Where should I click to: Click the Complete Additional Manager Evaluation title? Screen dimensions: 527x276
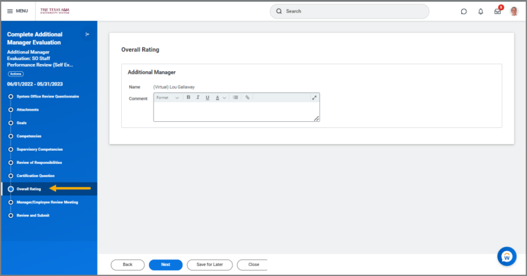(35, 38)
